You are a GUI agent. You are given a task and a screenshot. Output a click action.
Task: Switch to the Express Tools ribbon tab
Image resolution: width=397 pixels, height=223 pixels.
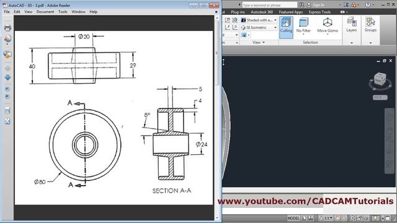pyautogui.click(x=319, y=12)
